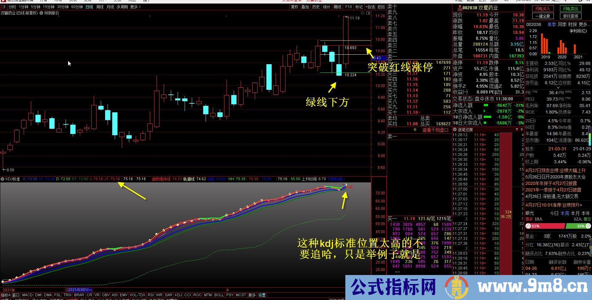This screenshot has width=592, height=300.
Task: Toggle the left side panel layout icon
Action: tap(3, 6)
